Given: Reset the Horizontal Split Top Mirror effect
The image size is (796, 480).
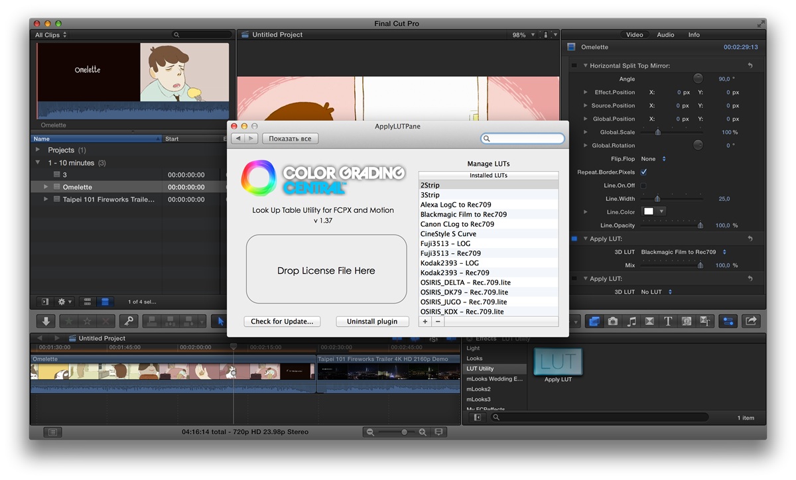Looking at the screenshot, I should click(750, 66).
